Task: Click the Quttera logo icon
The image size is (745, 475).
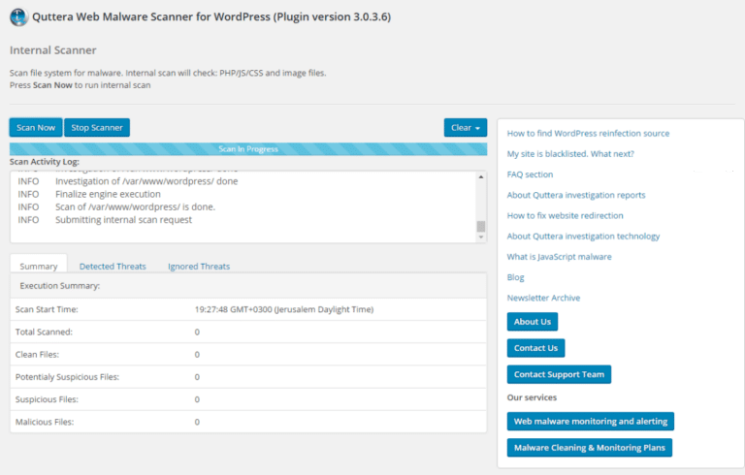Action: point(18,17)
